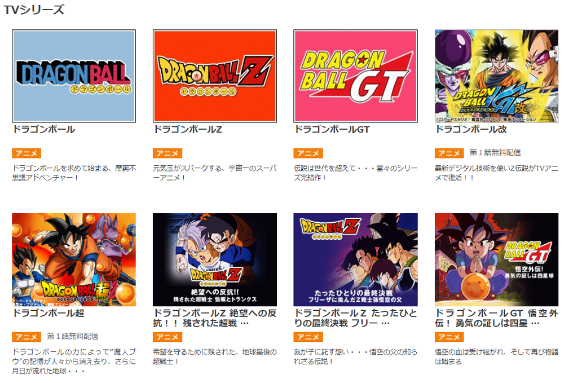Click アニメ tag under ドラゴンボール超
The height and width of the screenshot is (383, 564).
(x=27, y=337)
